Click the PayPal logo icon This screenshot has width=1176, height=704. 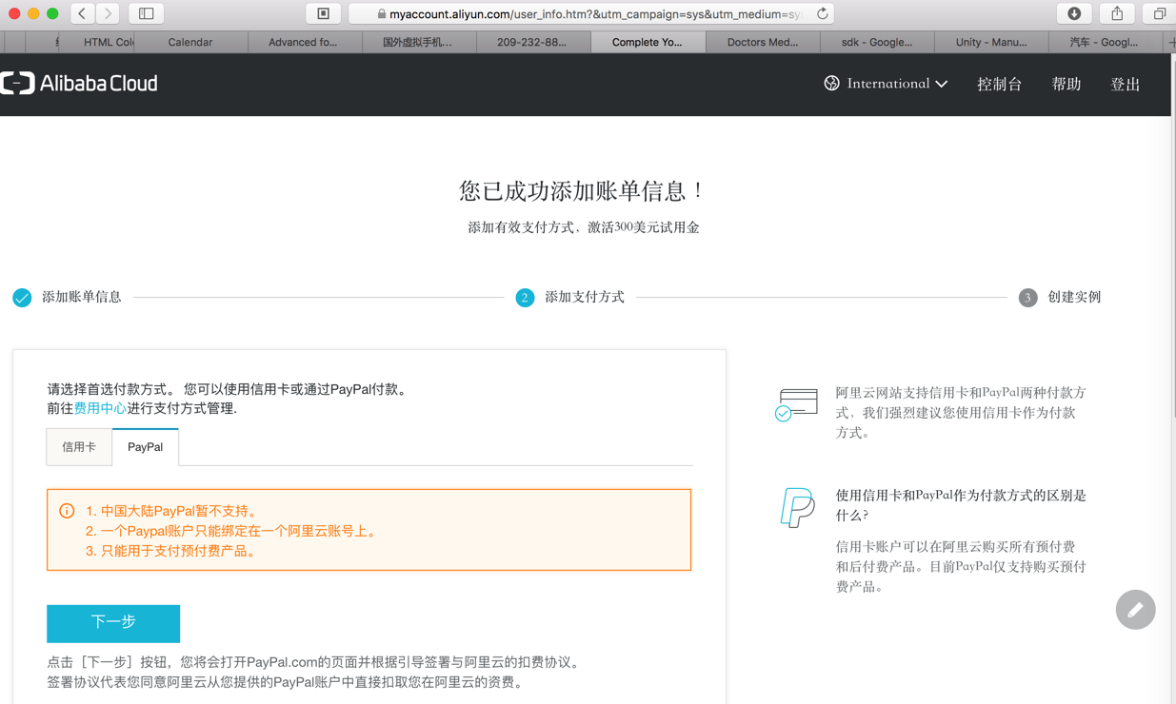pos(797,507)
